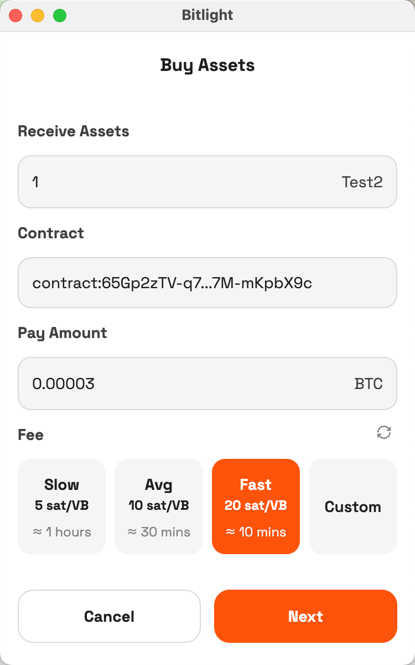Viewport: 415px width, 665px height.
Task: Click the Pay Amount field label
Action: (x=63, y=333)
